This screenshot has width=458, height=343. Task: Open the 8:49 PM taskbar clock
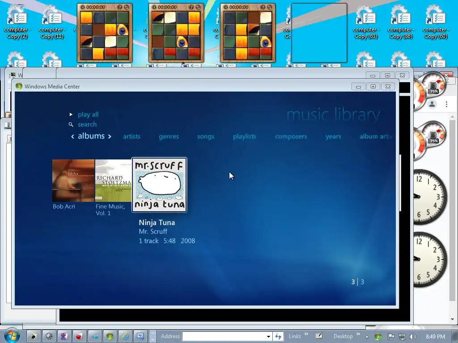(435, 337)
